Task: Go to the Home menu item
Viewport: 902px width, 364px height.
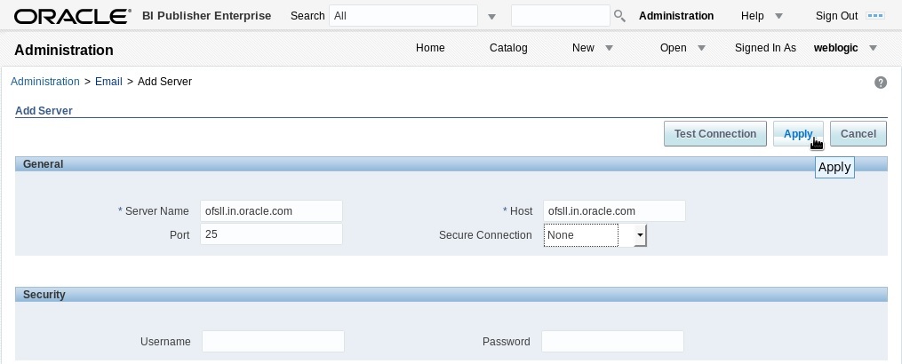Action: click(x=430, y=48)
